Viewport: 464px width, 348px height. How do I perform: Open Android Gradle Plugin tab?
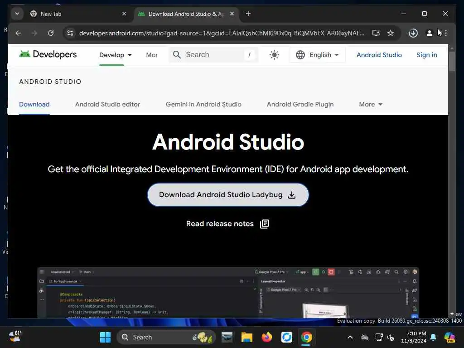(x=300, y=105)
